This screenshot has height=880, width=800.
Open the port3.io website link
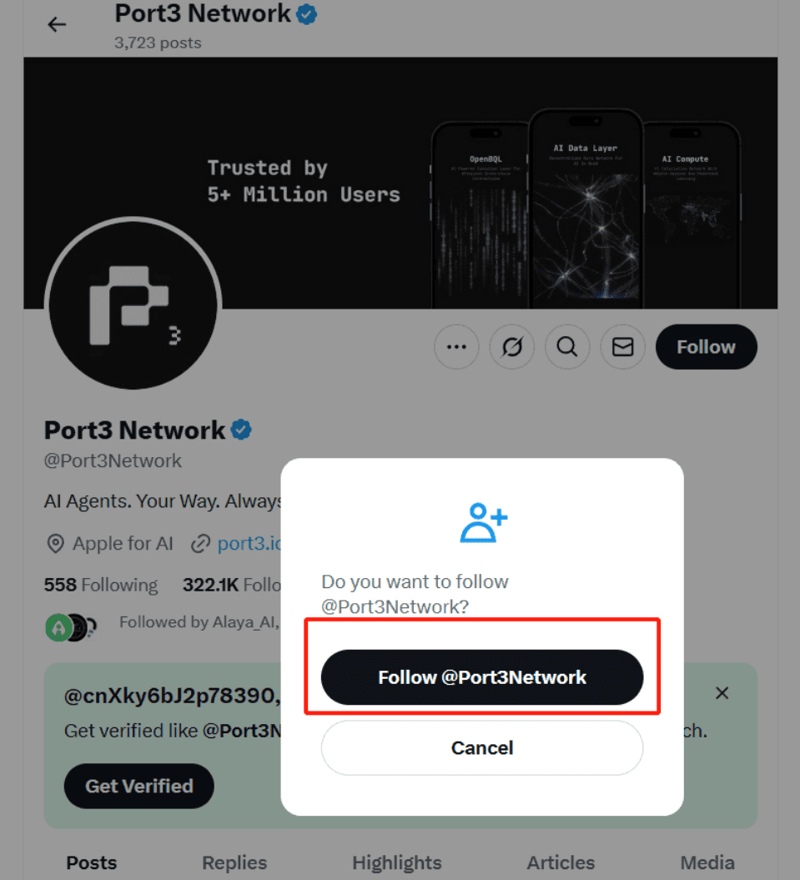click(249, 543)
